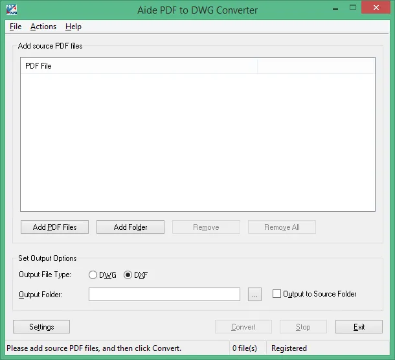The height and width of the screenshot is (360, 395).
Task: Click the Aide PDF to DWG app icon
Action: coord(12,10)
